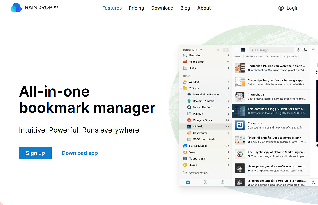Image resolution: width=318 pixels, height=205 pixels.
Task: Open sort options with the list icon
Action: pyautogui.click(x=305, y=50)
